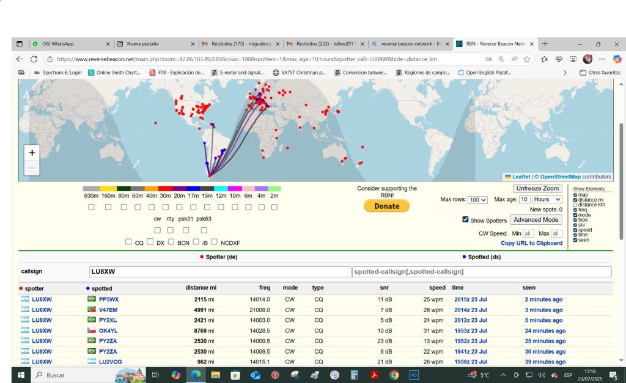Uncheck the Show Spotters checkbox
The width and height of the screenshot is (626, 383).
pyautogui.click(x=466, y=220)
